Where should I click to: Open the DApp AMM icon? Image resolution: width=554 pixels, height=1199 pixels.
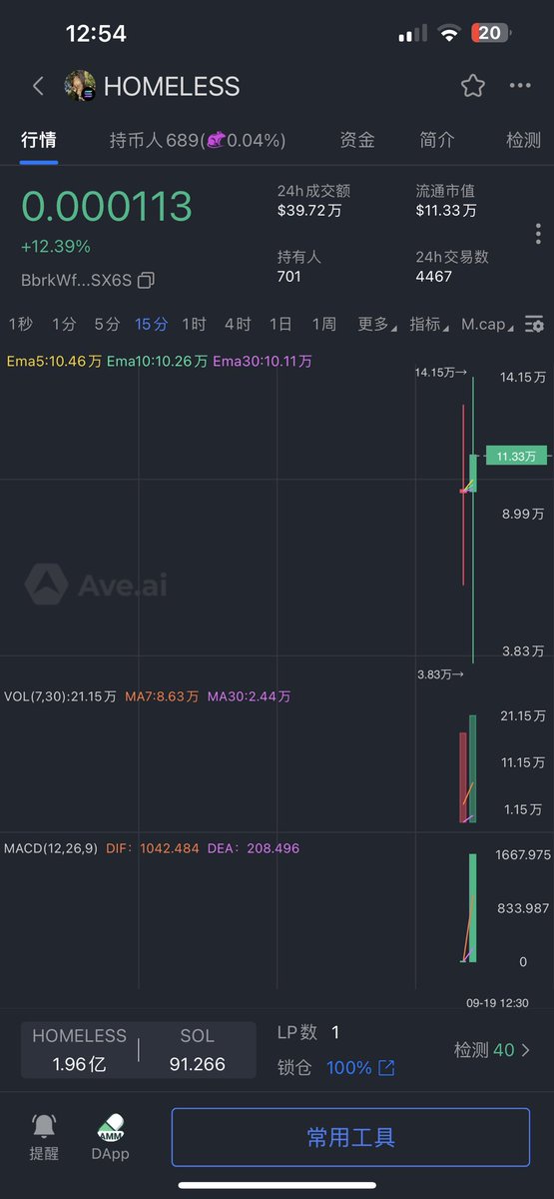(x=110, y=1137)
